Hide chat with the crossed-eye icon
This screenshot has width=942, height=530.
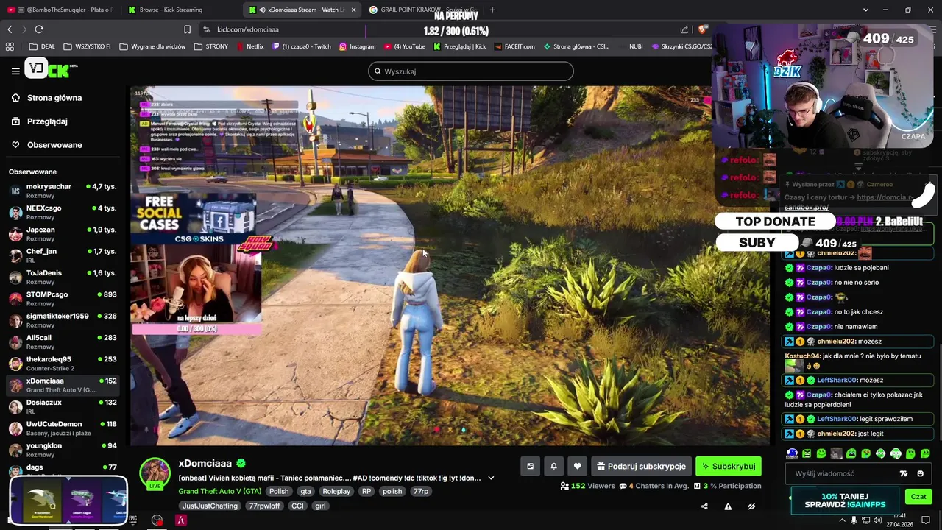pyautogui.click(x=751, y=506)
